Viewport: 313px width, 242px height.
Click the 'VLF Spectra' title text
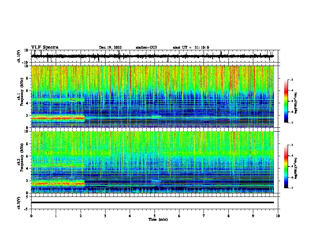coord(45,47)
